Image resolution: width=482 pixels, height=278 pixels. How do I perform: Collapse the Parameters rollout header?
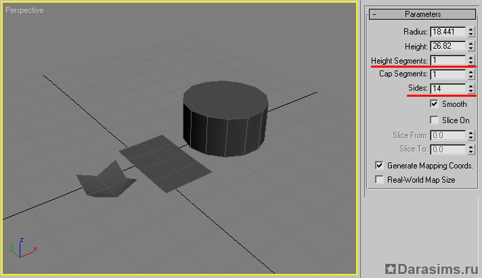pos(422,14)
